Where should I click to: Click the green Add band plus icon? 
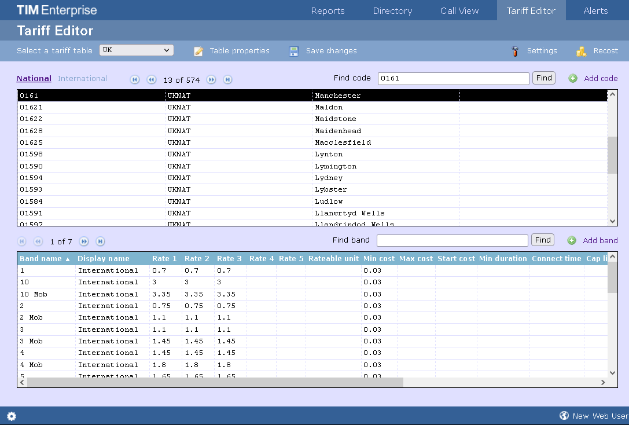[572, 240]
